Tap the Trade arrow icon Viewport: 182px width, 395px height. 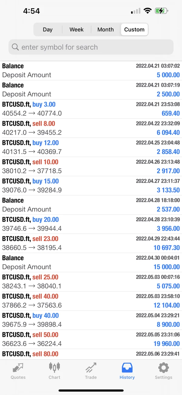[91, 368]
